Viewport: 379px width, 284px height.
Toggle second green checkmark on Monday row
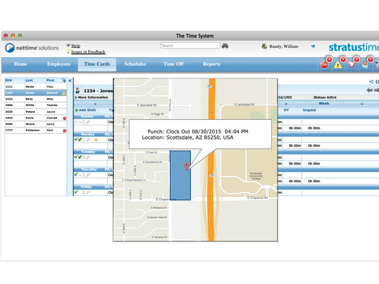pos(80,139)
